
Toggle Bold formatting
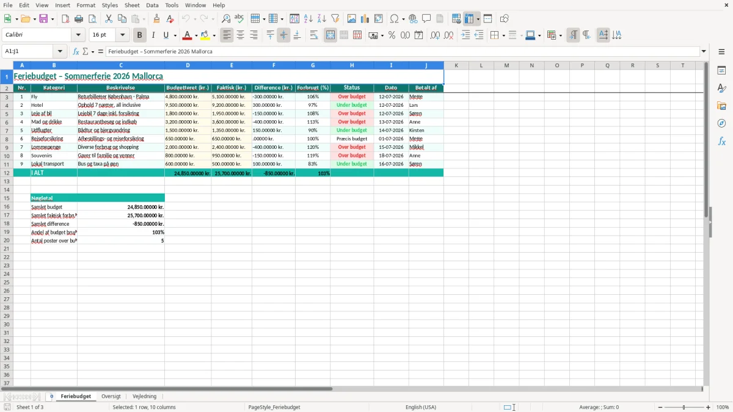[x=140, y=35]
